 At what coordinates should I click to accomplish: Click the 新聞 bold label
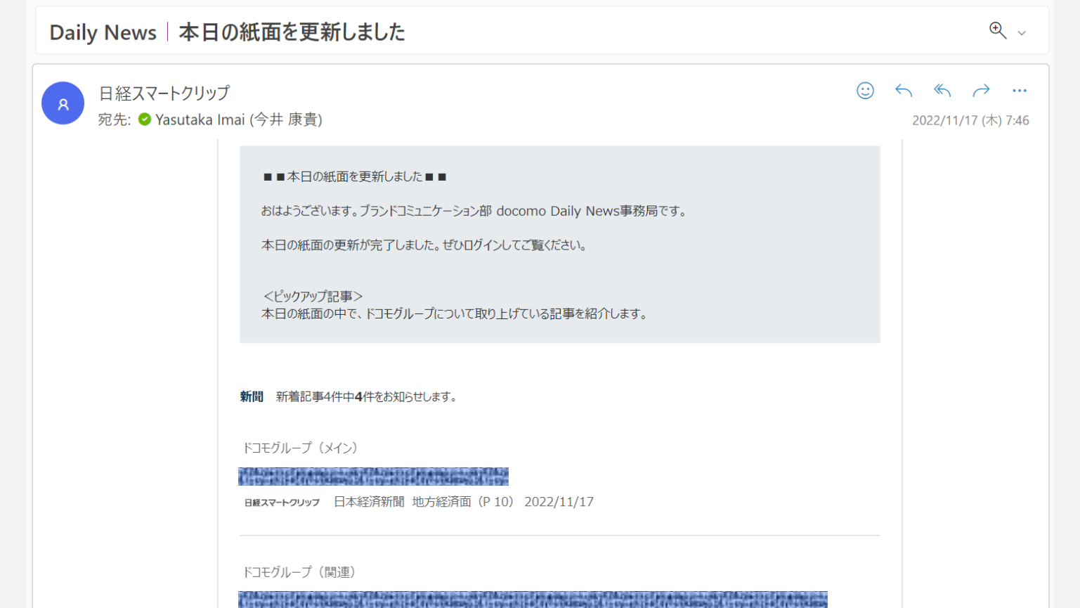click(252, 396)
